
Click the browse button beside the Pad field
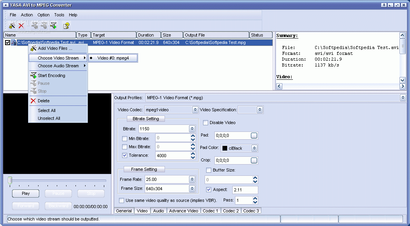254,135
